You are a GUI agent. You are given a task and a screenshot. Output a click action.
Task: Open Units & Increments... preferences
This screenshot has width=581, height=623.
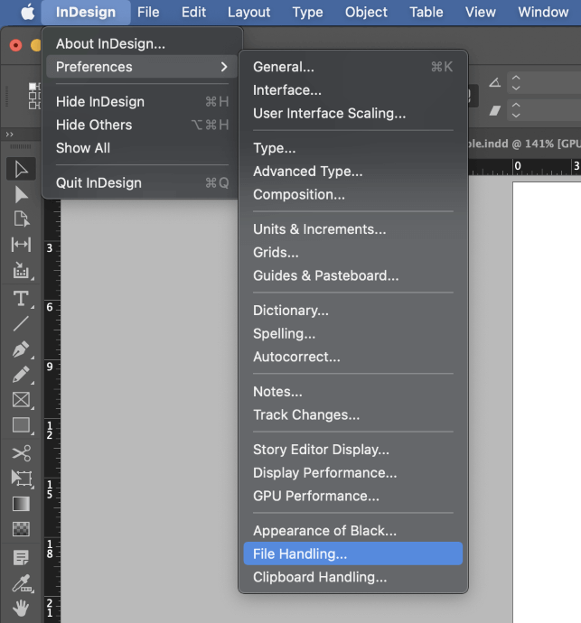click(353, 229)
